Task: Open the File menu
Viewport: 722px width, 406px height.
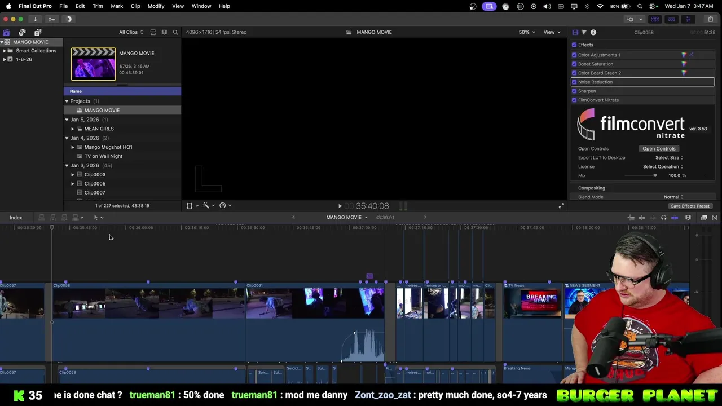Action: pos(63,6)
